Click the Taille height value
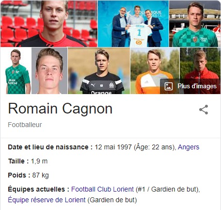 coord(39,161)
